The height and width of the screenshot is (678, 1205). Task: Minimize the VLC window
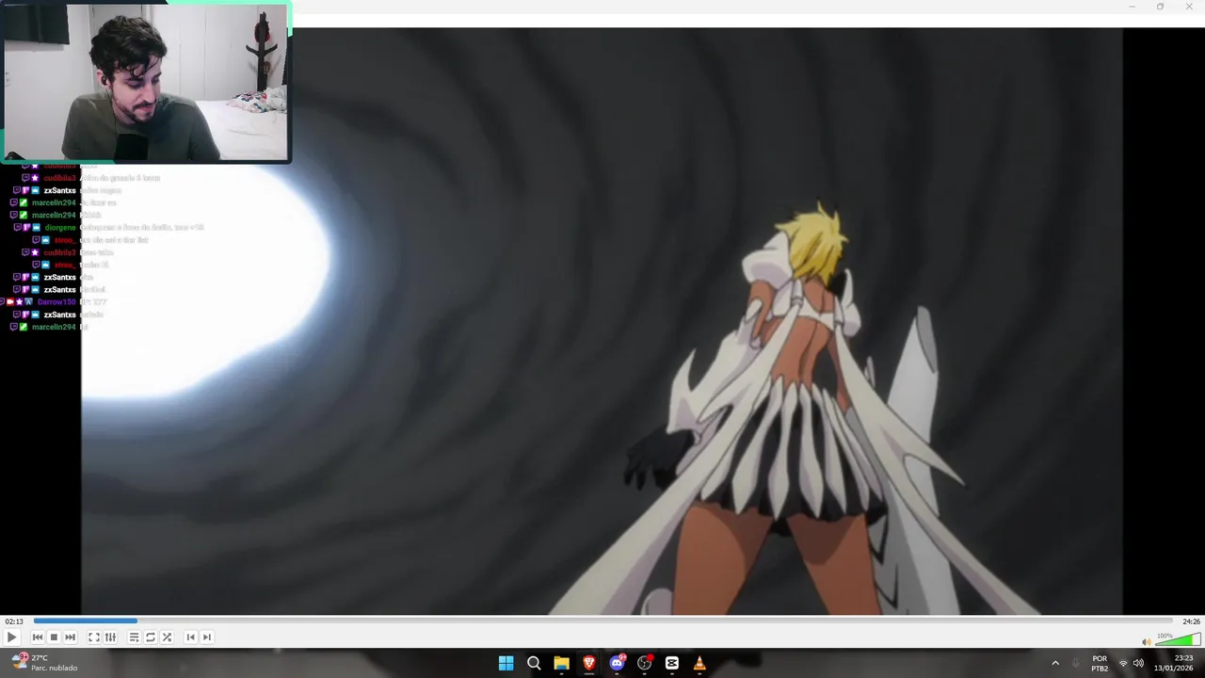pos(1132,7)
